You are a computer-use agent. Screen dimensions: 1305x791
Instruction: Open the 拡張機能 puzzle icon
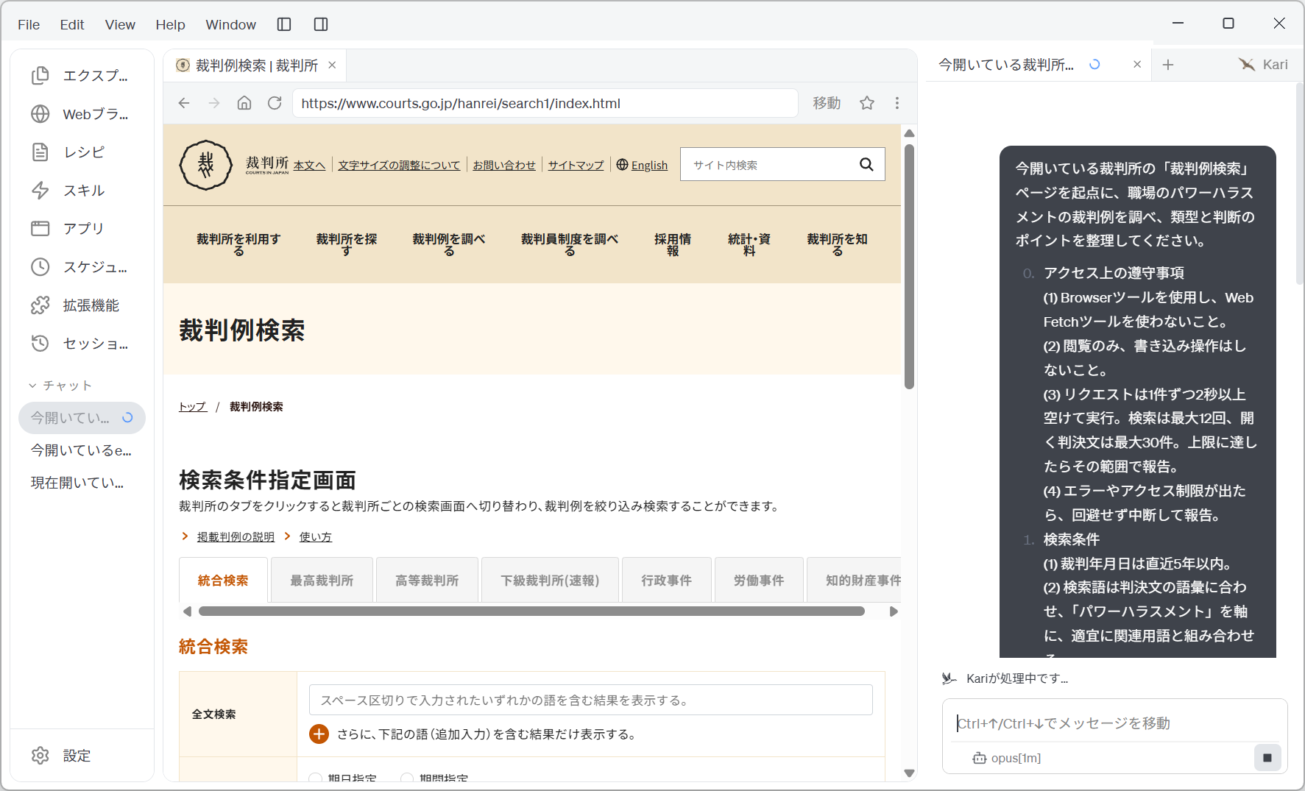[40, 305]
